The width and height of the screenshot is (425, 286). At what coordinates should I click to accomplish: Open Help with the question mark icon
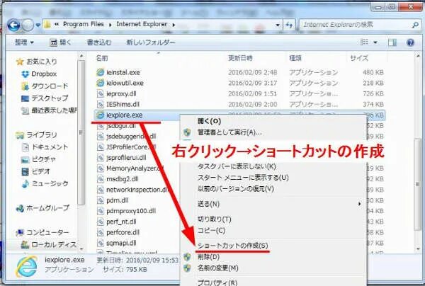click(411, 42)
